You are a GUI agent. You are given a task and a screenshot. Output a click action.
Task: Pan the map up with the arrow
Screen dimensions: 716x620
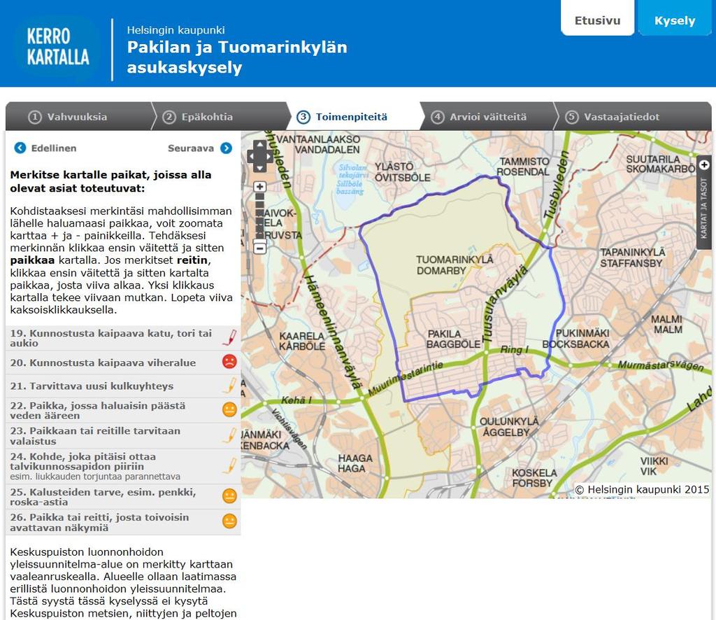pos(260,145)
